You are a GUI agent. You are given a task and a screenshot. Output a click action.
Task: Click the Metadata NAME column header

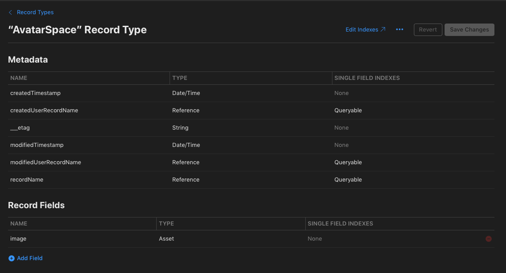[x=19, y=78]
